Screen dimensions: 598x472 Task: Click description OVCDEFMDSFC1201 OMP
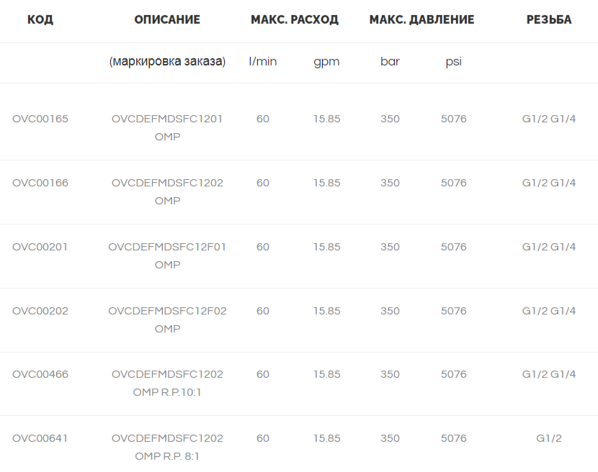[x=167, y=127]
